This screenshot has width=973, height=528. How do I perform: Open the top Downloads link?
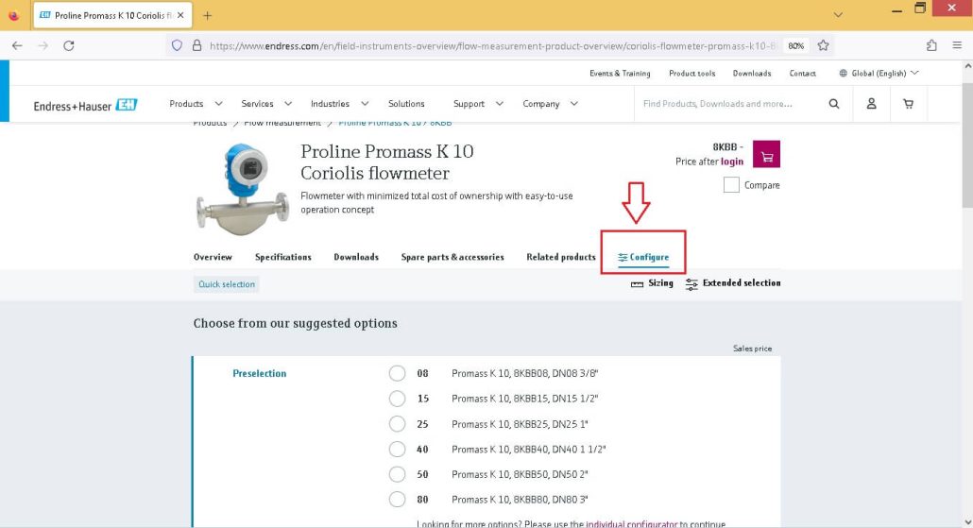point(751,74)
